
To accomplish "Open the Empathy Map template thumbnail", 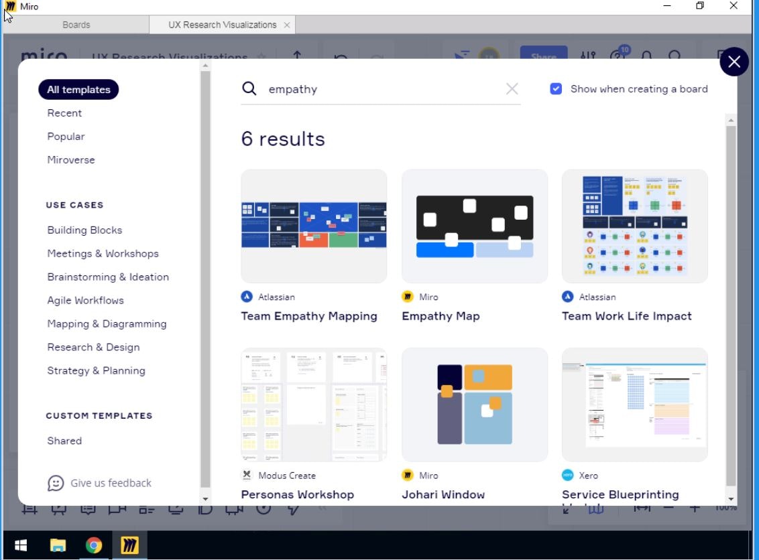I will [475, 226].
